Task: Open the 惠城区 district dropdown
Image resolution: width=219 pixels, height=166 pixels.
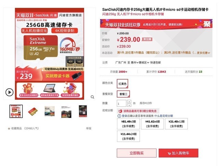Action: 144,63
